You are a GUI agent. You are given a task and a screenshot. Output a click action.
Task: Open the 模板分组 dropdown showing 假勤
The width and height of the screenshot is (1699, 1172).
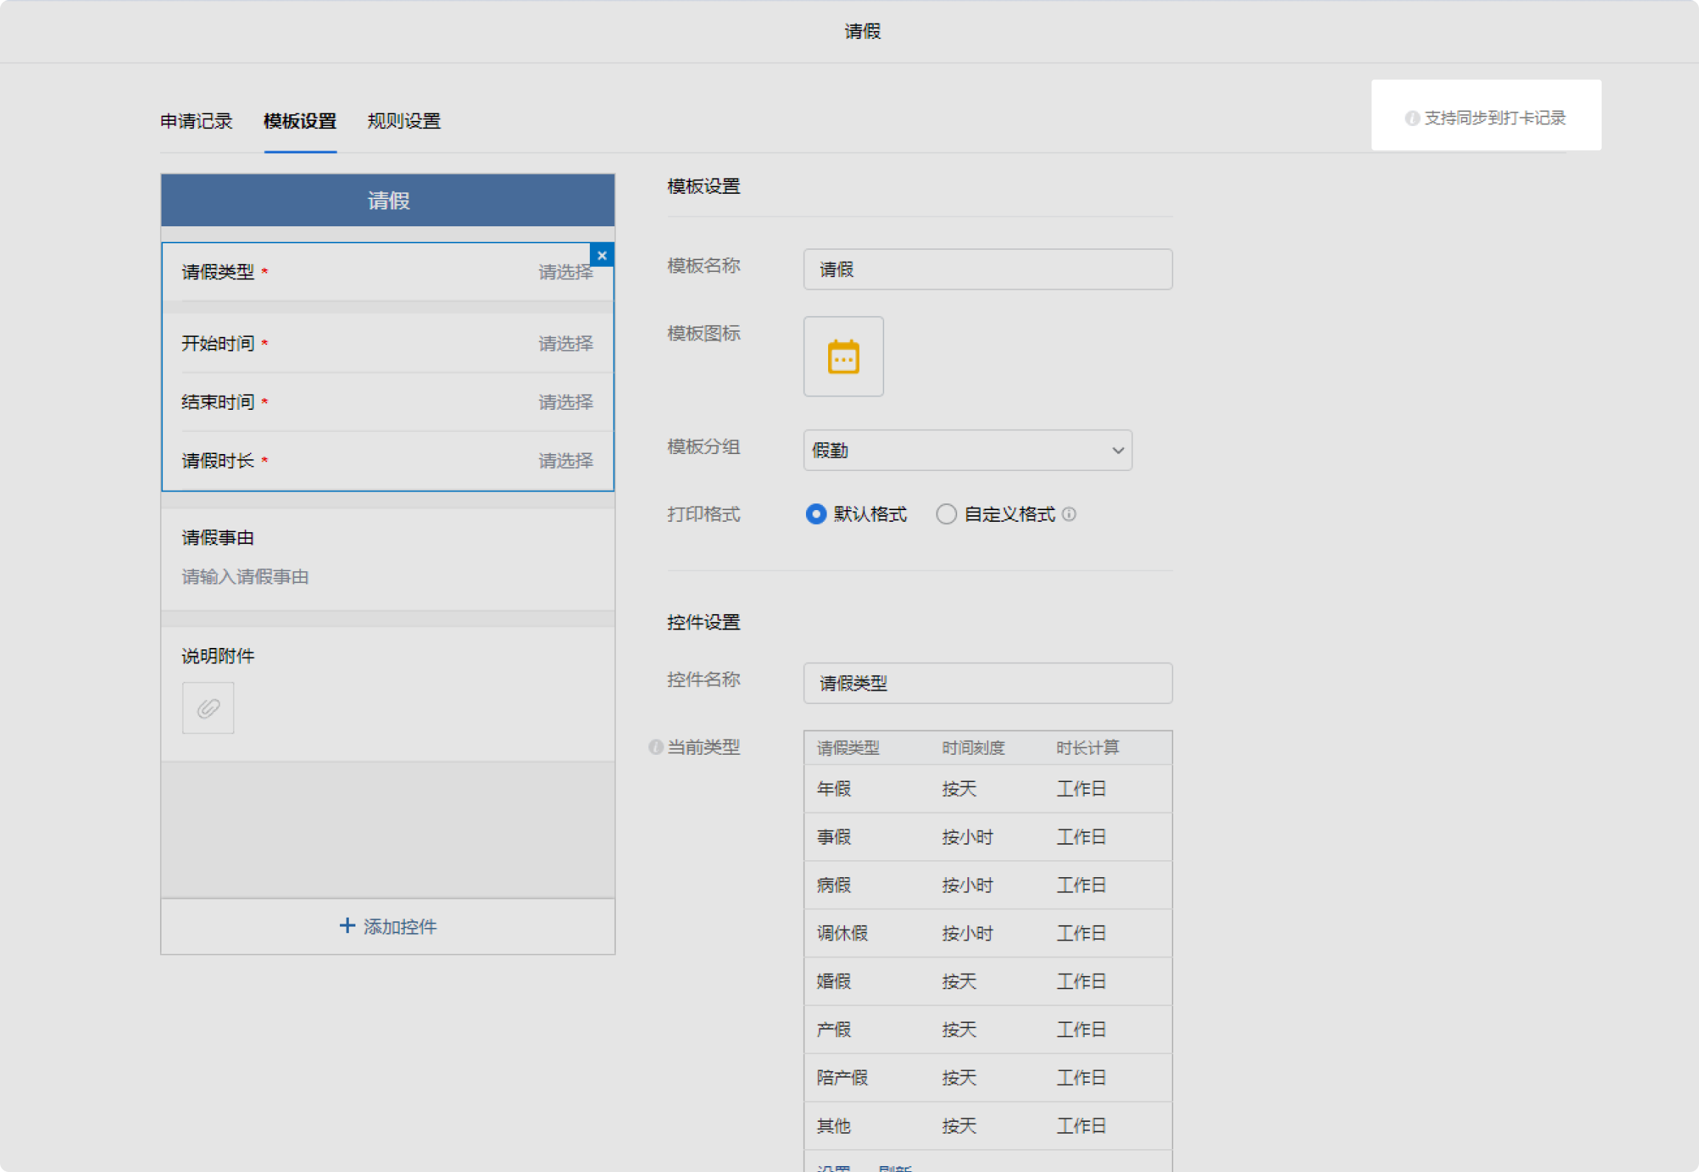point(967,450)
